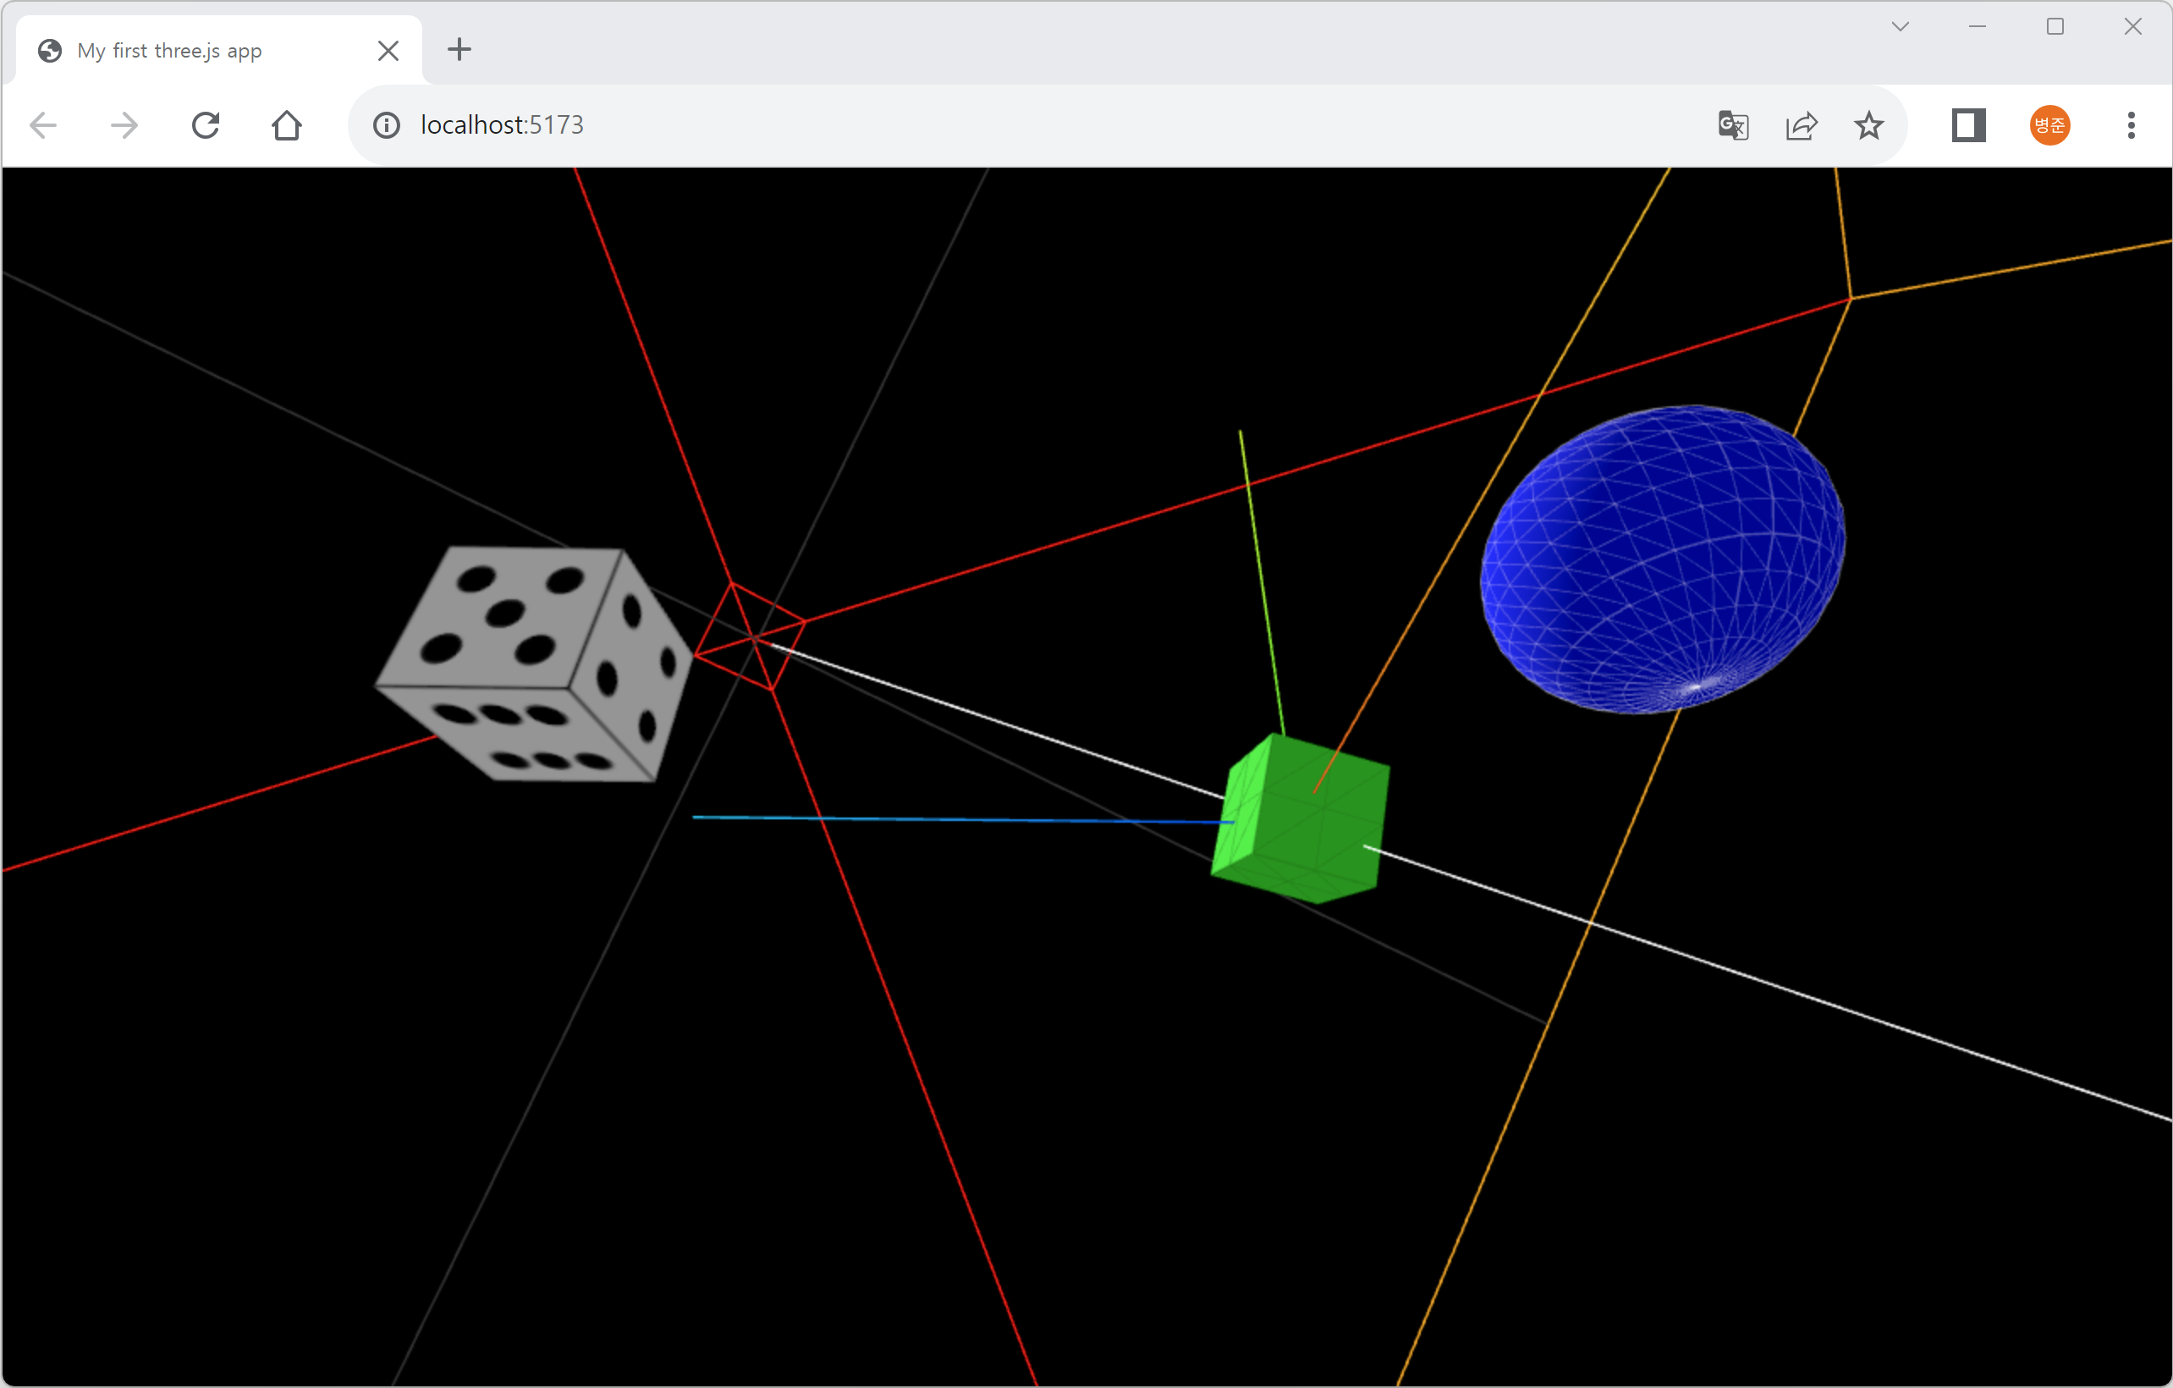Close the My first three.js app tab
Viewport: 2173px width, 1388px height.
388,51
